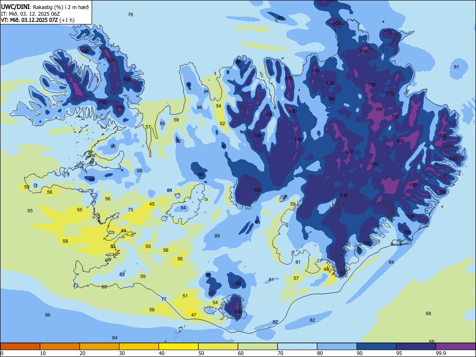476x357 pixels.
Task: Click the humidity value 91 on map
Action: tap(206, 92)
